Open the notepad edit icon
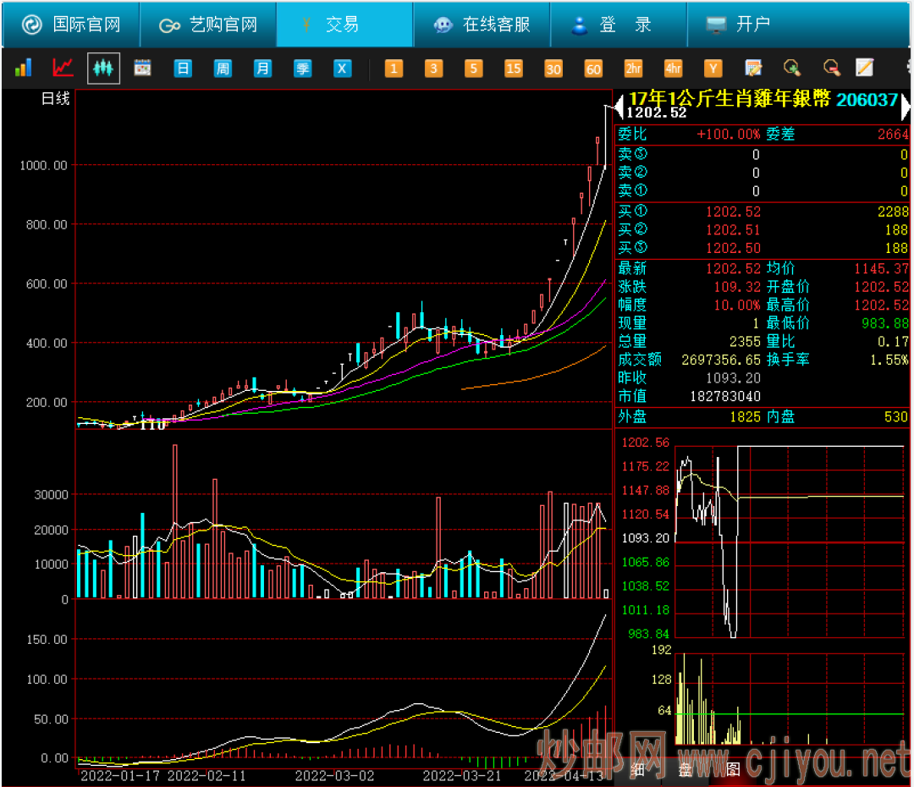This screenshot has width=914, height=787. pyautogui.click(x=864, y=68)
